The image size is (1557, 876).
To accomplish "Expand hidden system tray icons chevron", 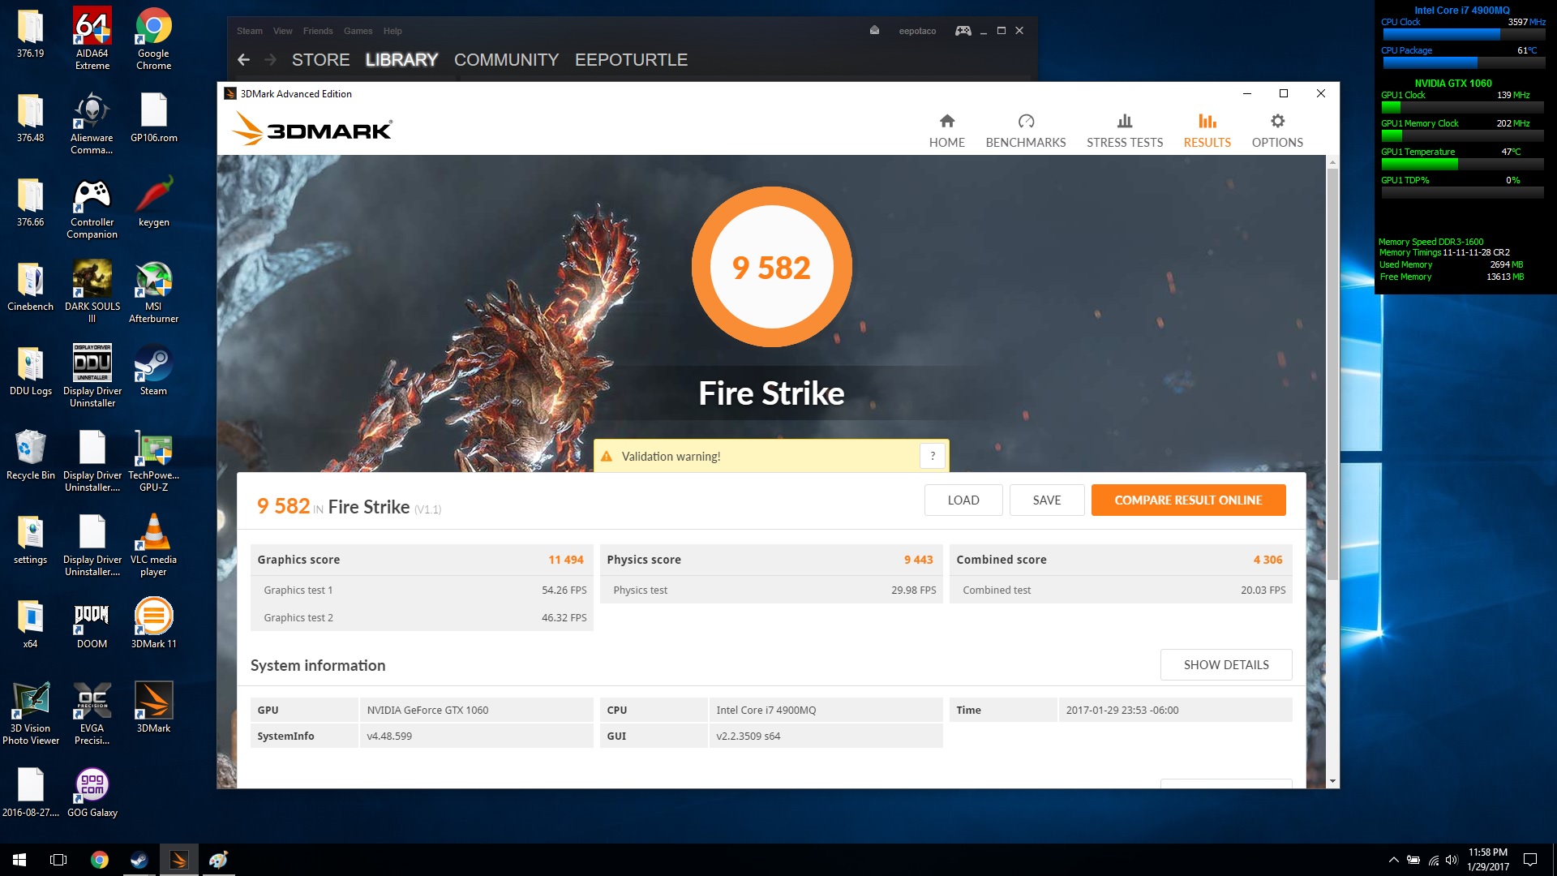I will tap(1393, 860).
